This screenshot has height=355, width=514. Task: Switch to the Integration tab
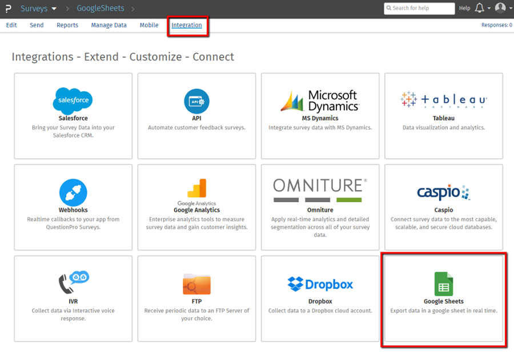click(x=187, y=25)
